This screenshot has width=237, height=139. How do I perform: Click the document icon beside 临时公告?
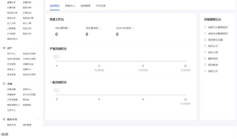[x=205, y=52]
